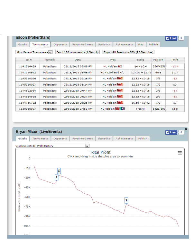Image resolution: width=194 pixels, height=244 pixels.
Task: Click date 02/16/2015 09:08 PM
Action: click(x=78, y=66)
